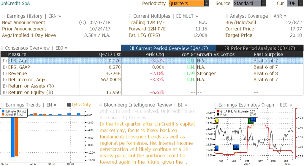Click the Quarters periodicity field

[x=186, y=3]
